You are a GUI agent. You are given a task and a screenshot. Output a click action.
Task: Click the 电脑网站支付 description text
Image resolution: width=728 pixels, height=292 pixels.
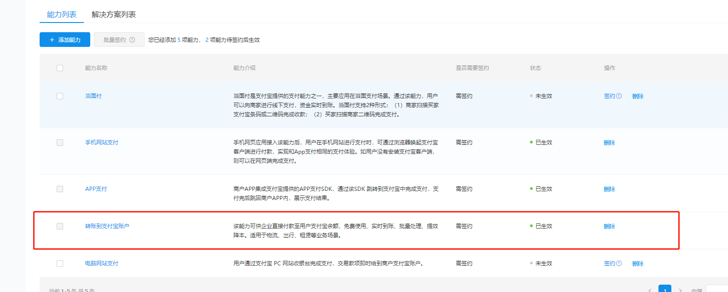tap(329, 263)
